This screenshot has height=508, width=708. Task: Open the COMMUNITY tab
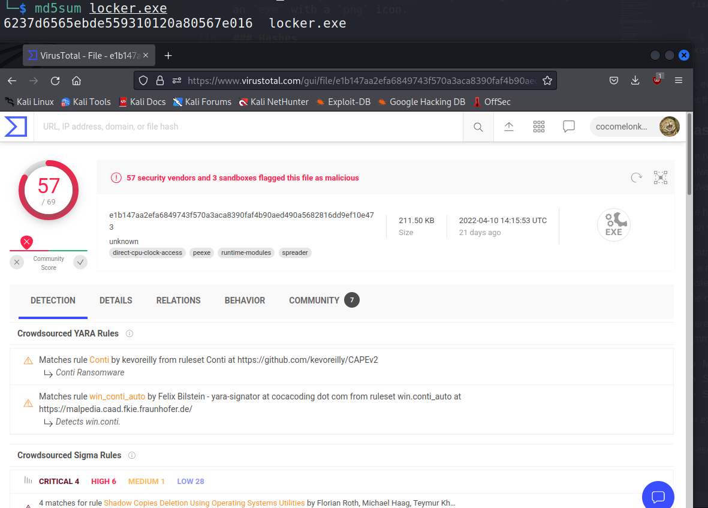tap(324, 300)
